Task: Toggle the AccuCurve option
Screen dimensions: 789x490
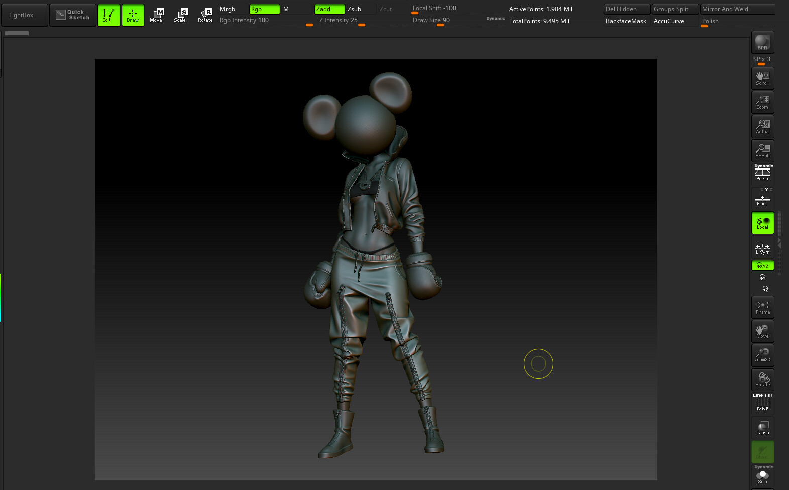Action: point(675,21)
